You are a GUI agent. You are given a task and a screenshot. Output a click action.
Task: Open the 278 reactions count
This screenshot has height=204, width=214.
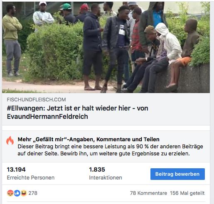coord(33,193)
